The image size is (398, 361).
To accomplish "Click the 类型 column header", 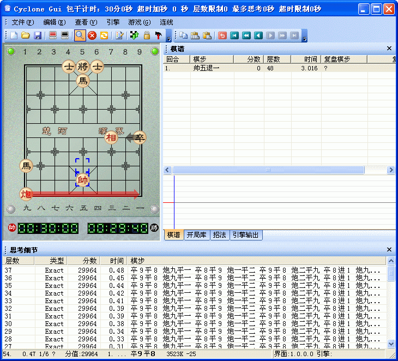I will (51, 261).
